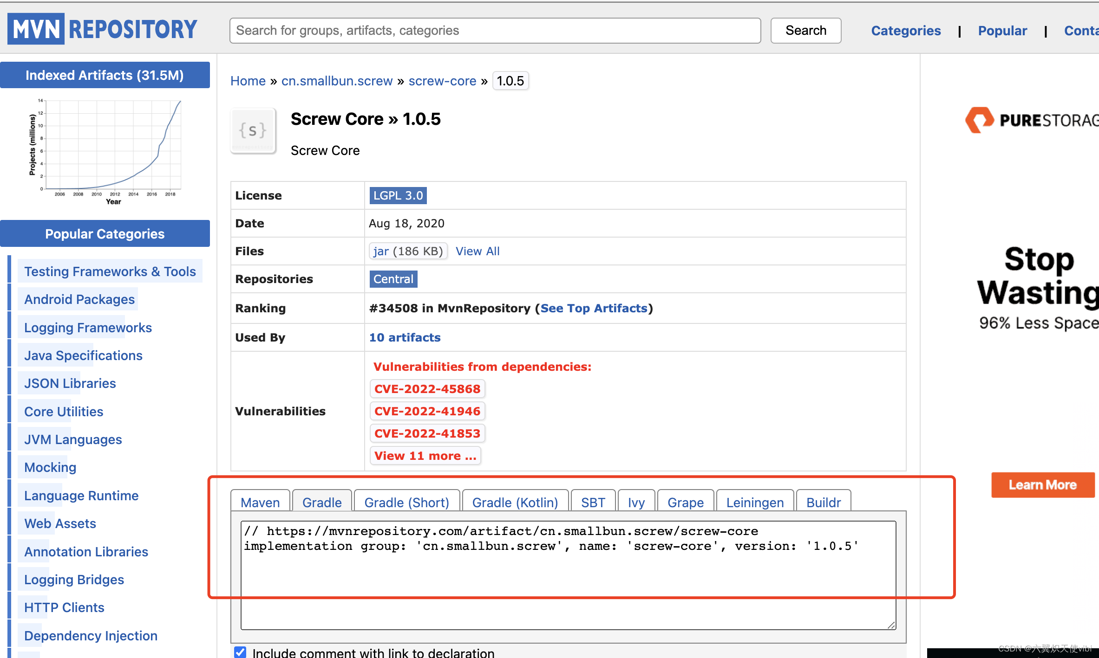
Task: Switch to the SBT tab
Action: click(x=593, y=502)
